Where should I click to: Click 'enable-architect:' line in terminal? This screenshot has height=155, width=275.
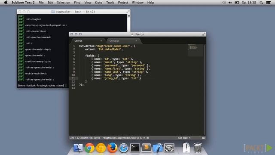36,74
